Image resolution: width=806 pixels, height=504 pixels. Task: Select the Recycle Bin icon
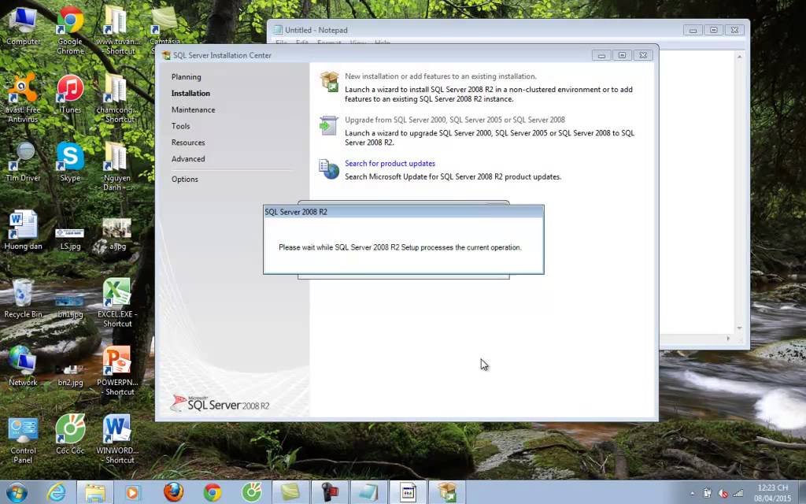(23, 298)
